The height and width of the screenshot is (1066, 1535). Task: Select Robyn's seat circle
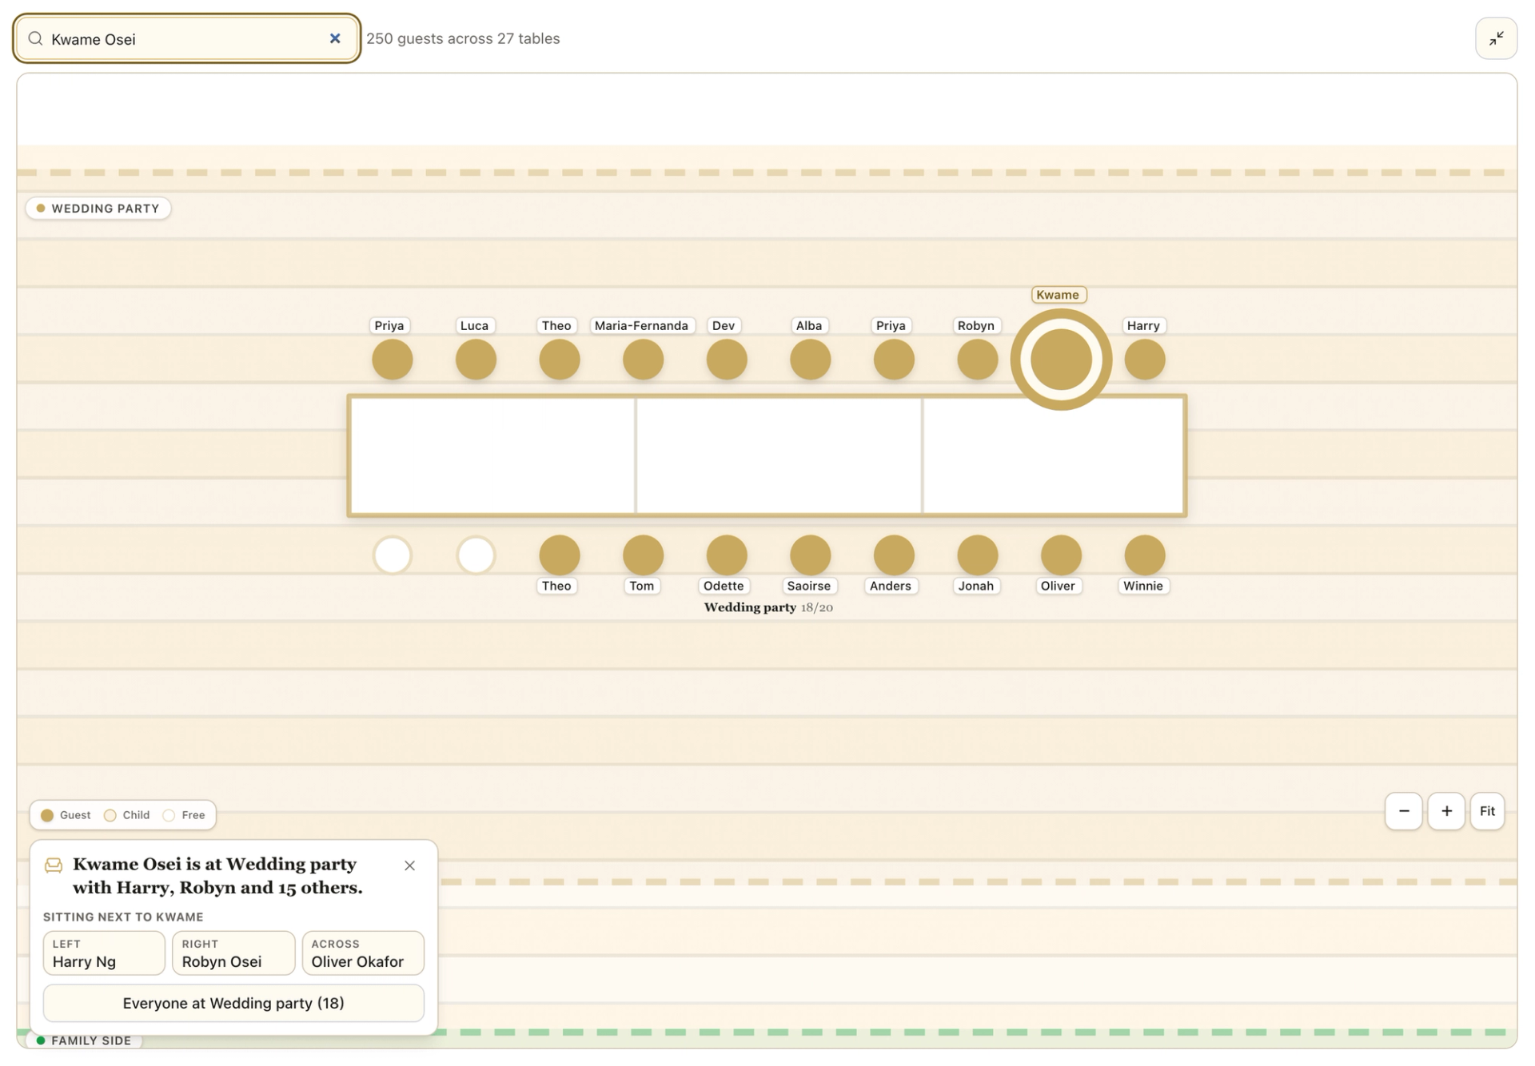click(x=977, y=360)
